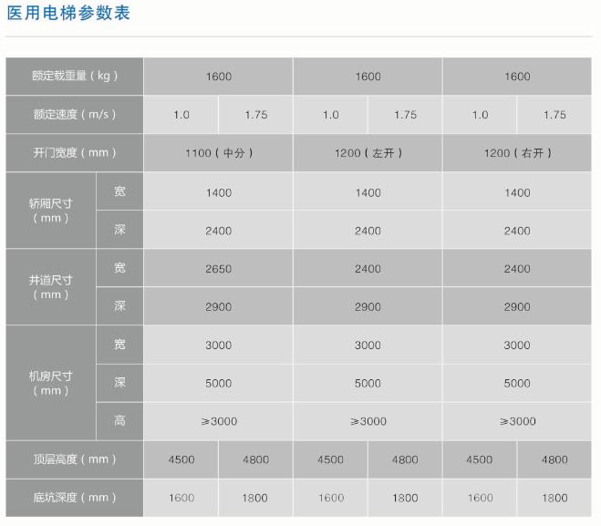The height and width of the screenshot is (526, 601).
Task: Click the 1200 (左开) door width cell
Action: point(368,153)
